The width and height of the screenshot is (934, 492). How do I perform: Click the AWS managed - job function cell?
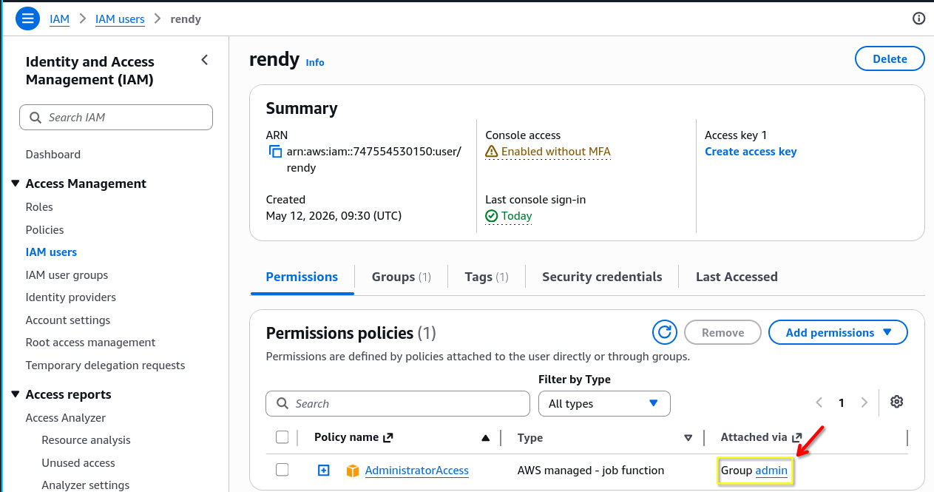[x=591, y=471]
